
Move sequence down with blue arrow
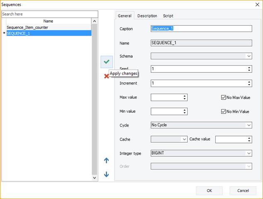coord(106,175)
